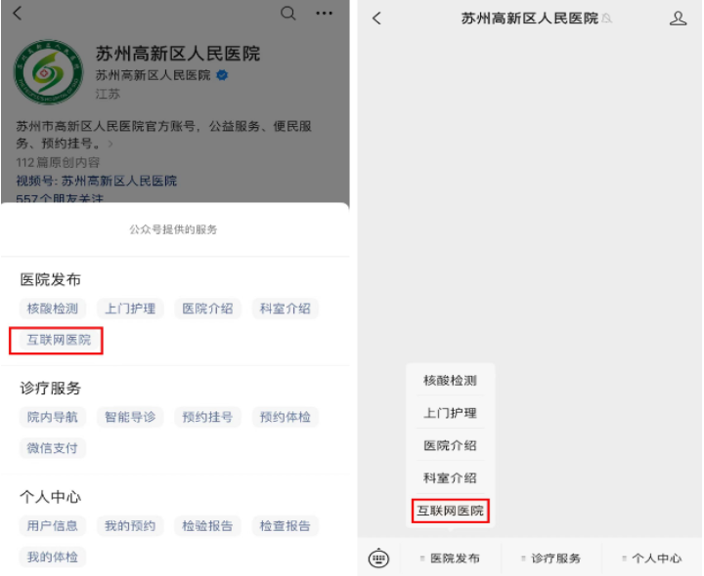Tap the 112篇原创内容 text
Viewport: 704px width, 576px height.
[58, 162]
